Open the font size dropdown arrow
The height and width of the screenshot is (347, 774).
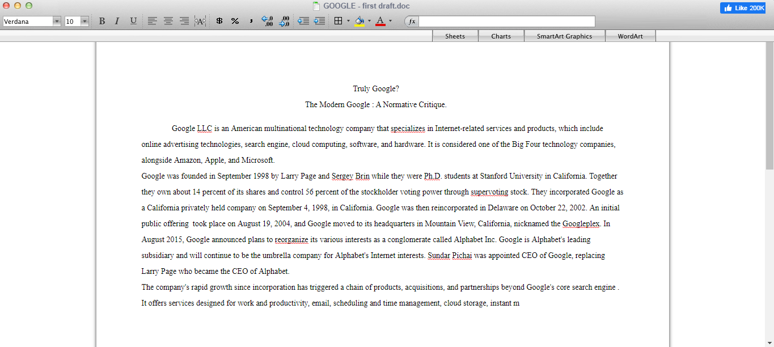pyautogui.click(x=85, y=21)
